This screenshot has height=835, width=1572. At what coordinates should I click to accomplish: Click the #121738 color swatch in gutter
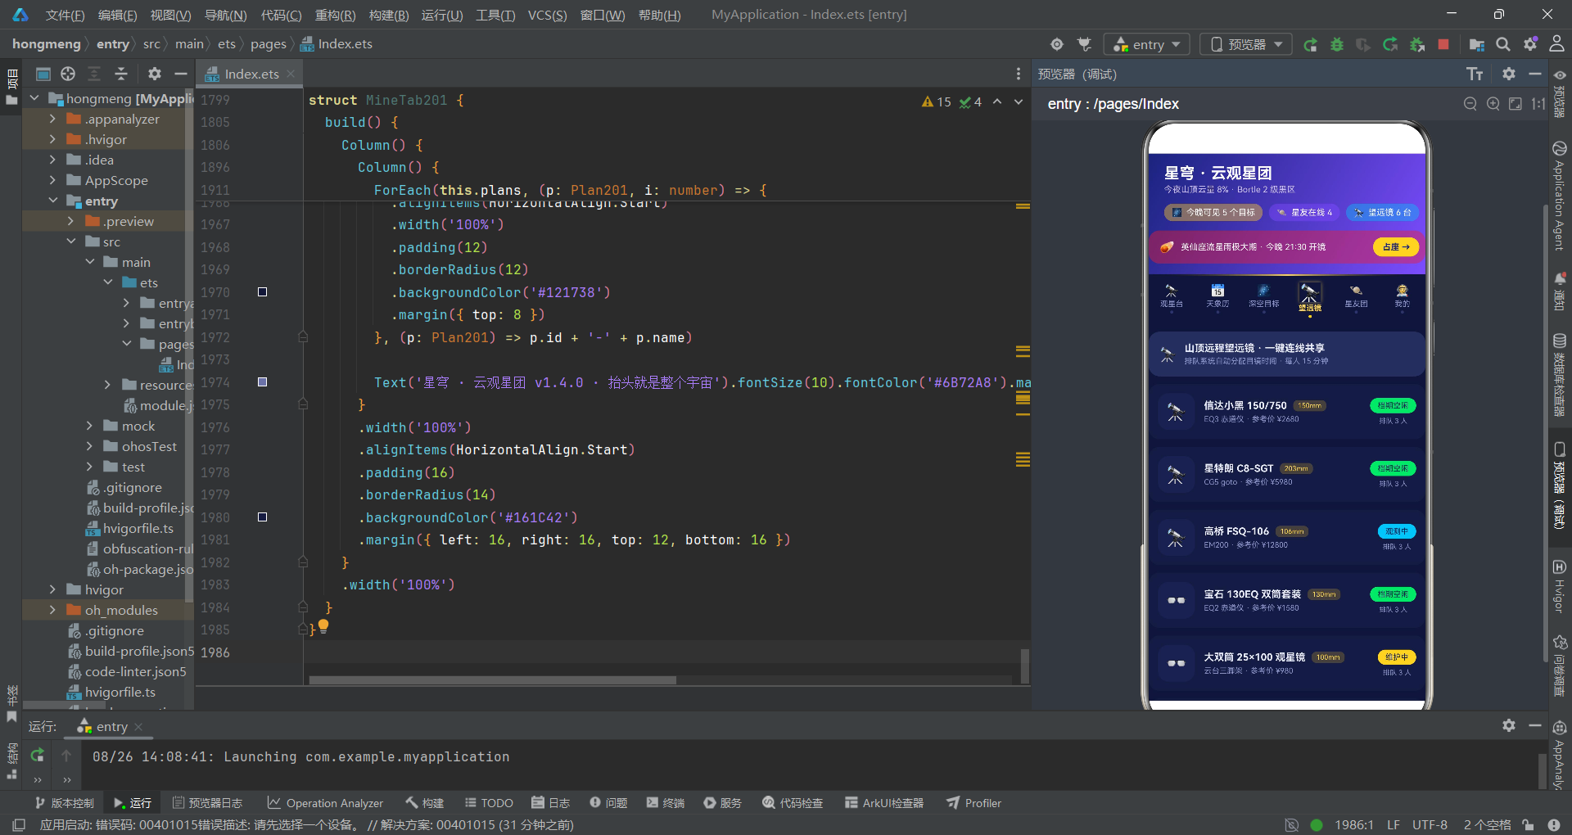[262, 291]
